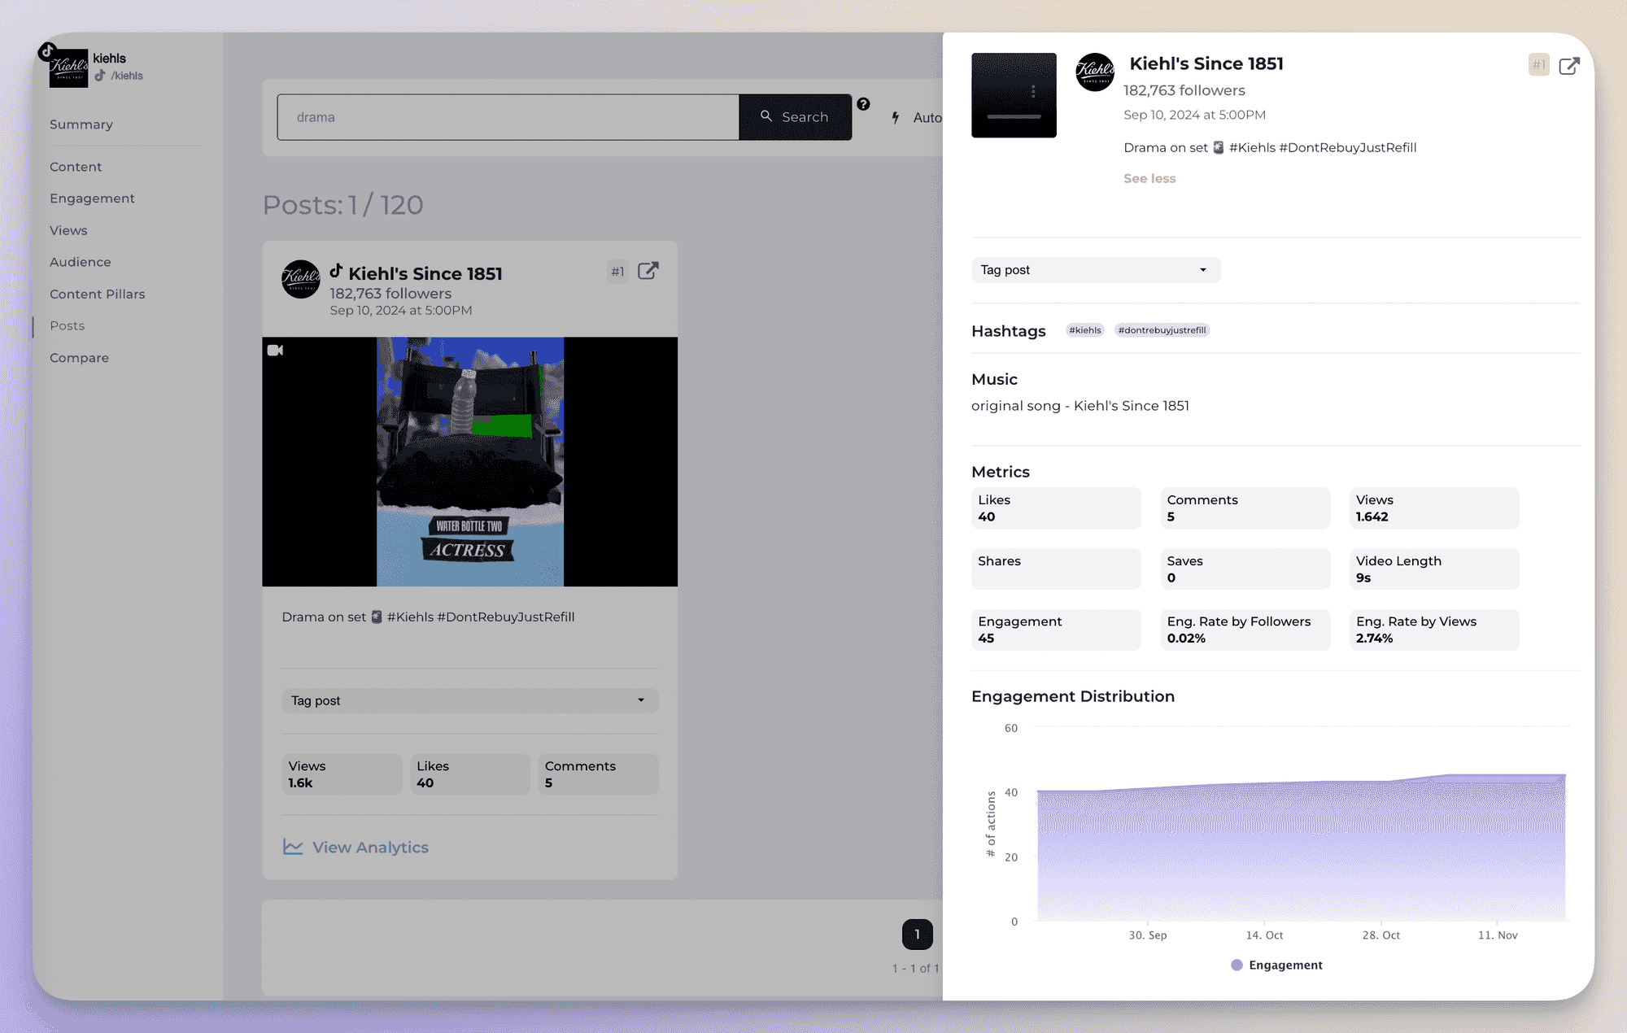The height and width of the screenshot is (1033, 1627).
Task: Open Content Pillars in sidebar
Action: pos(98,294)
